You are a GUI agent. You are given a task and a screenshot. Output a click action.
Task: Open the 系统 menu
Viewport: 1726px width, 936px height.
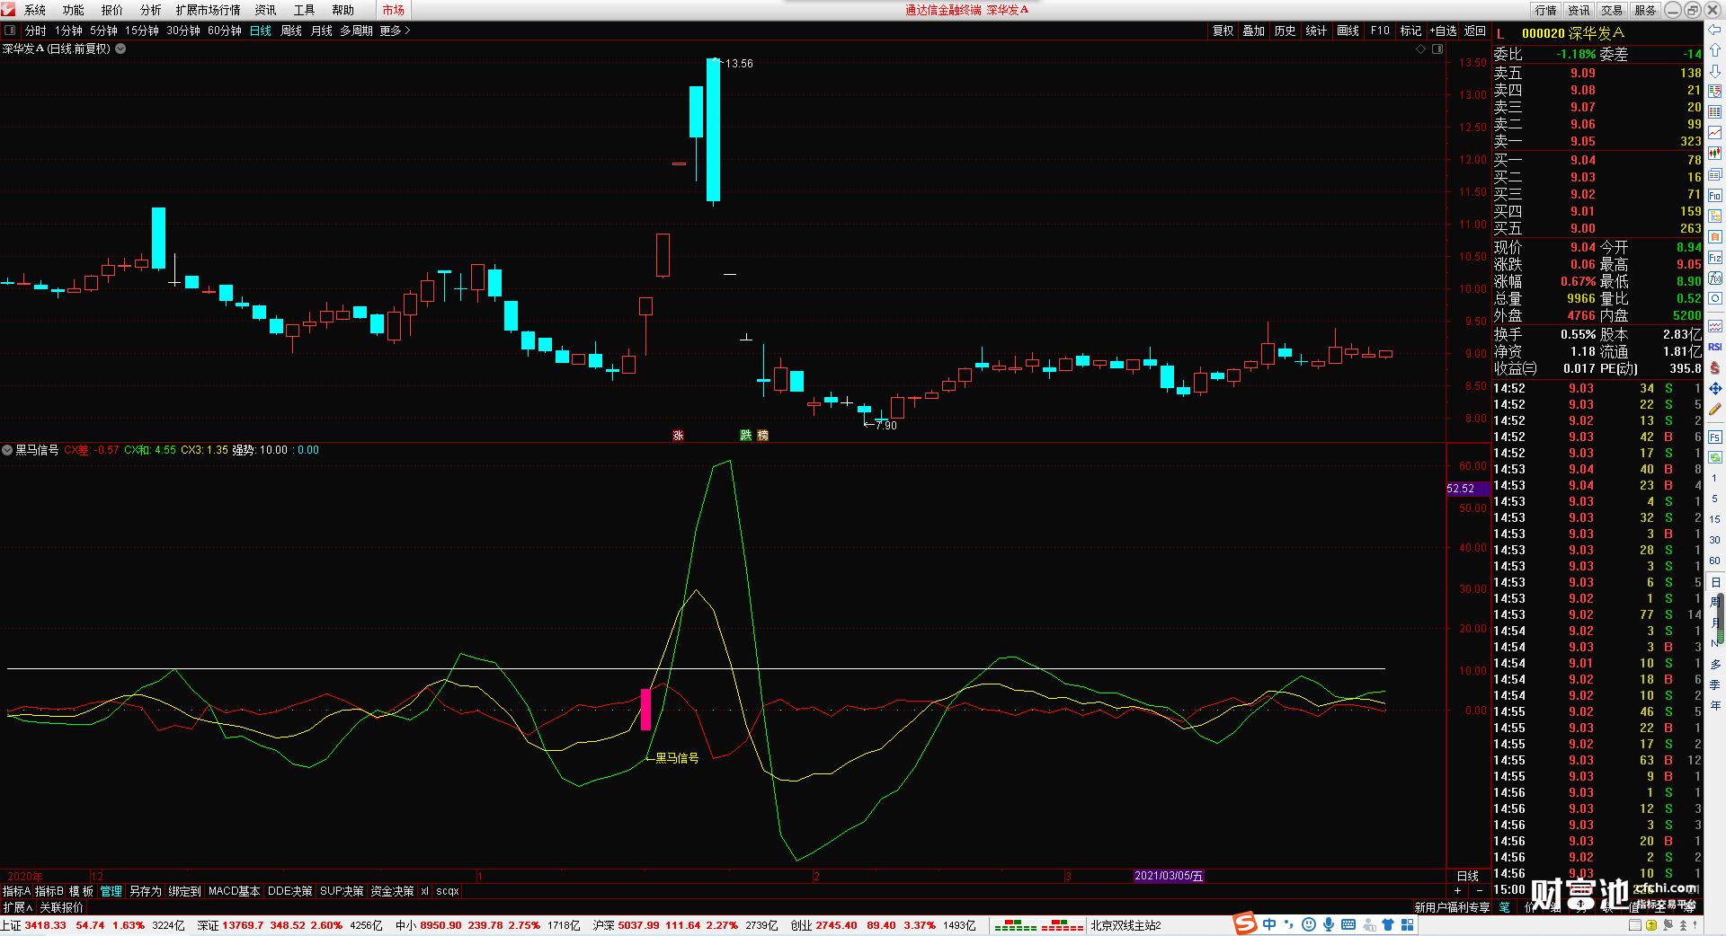35,10
